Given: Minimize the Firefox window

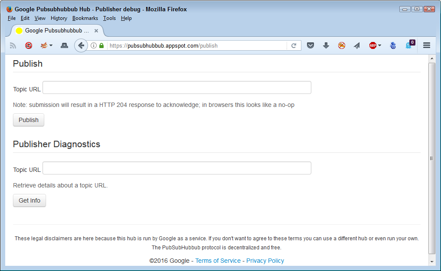Looking at the screenshot, I should (405, 9).
